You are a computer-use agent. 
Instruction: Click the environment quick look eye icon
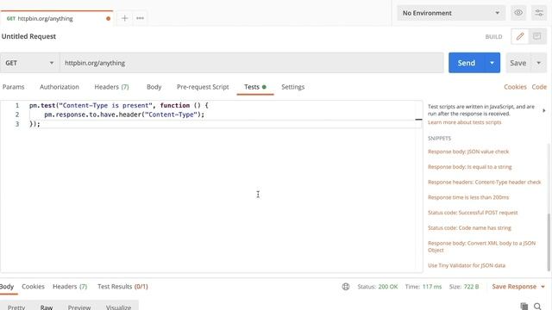(x=518, y=13)
